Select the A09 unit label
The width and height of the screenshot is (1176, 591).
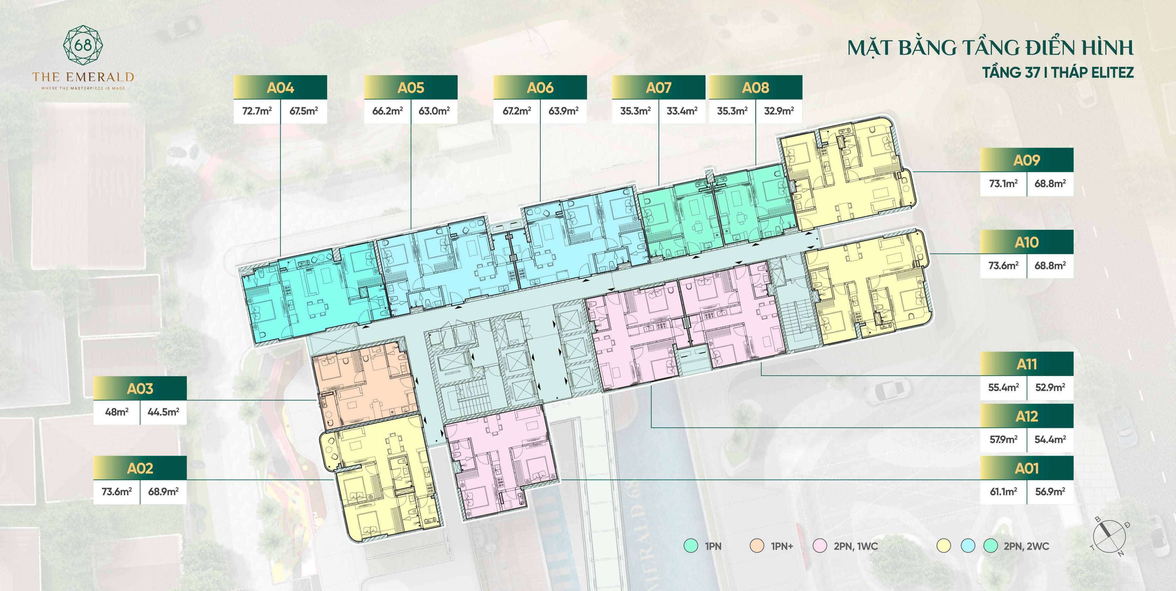(x=1027, y=160)
